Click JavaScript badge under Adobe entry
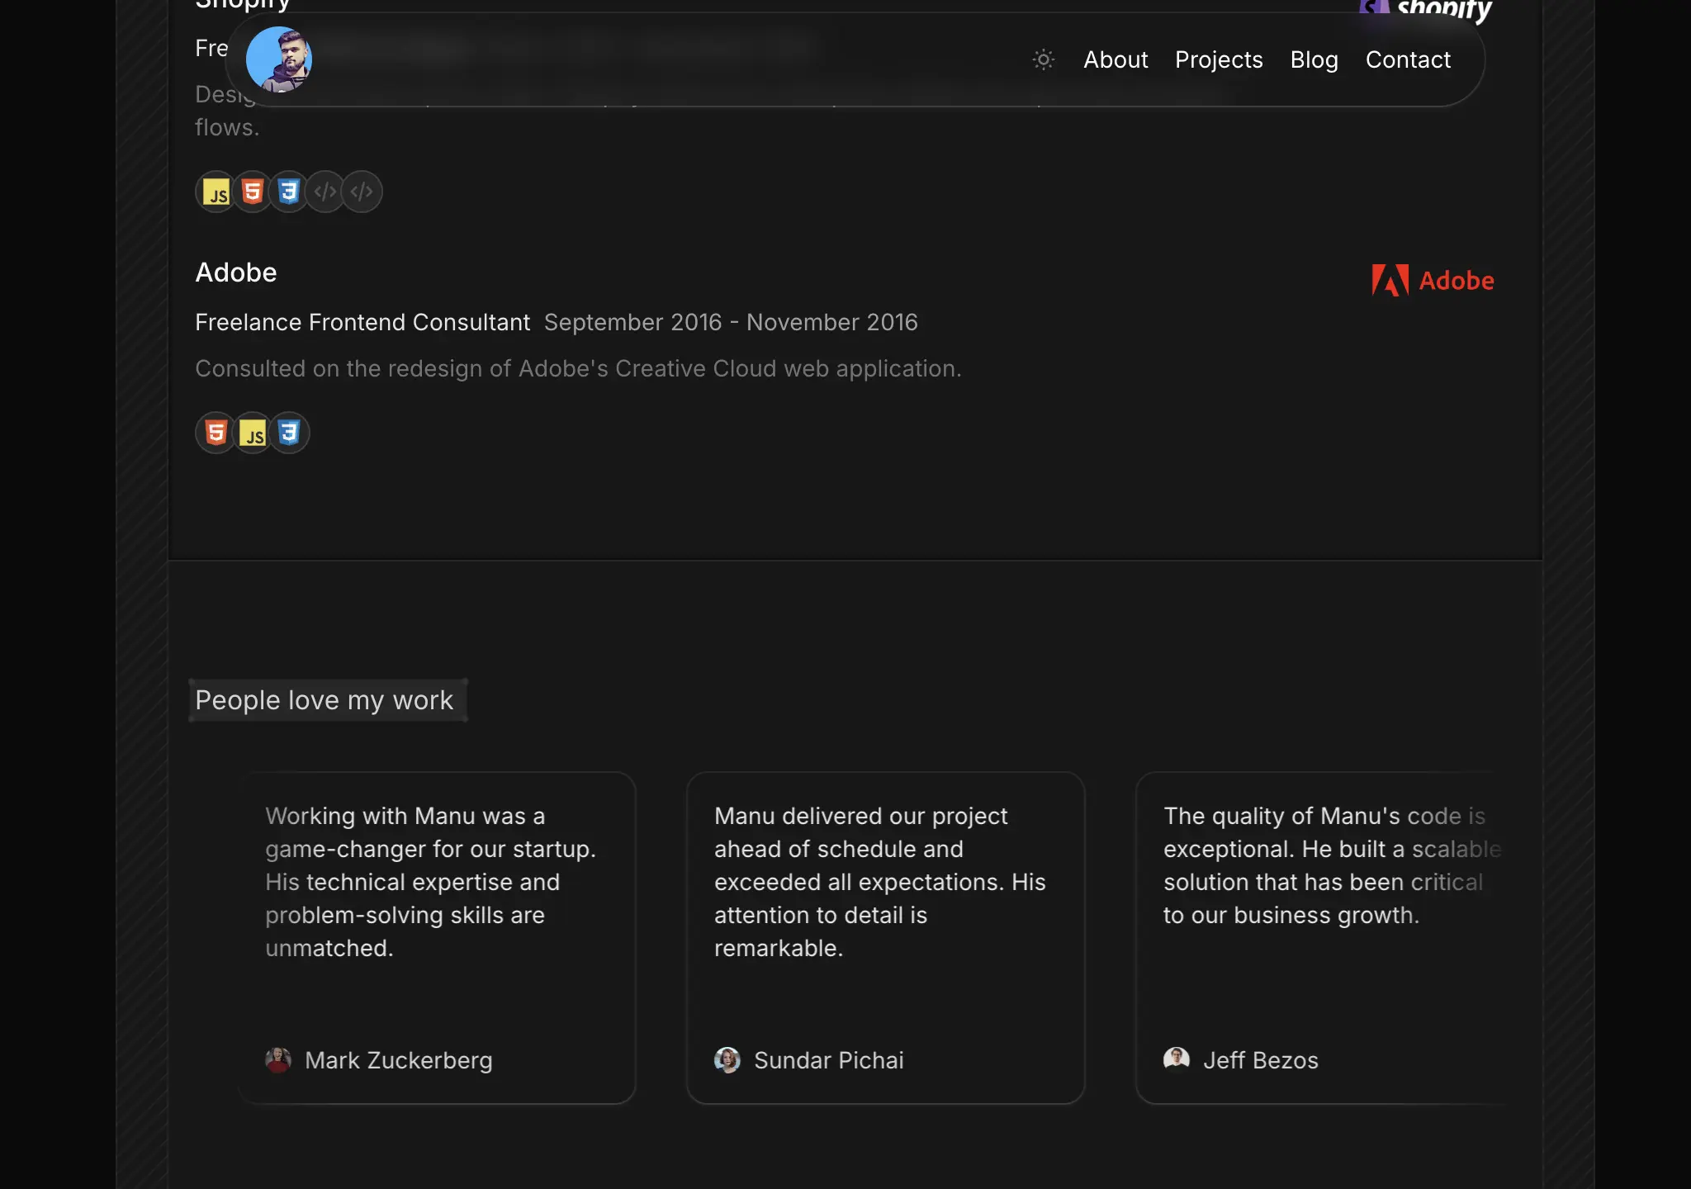Screen dimensions: 1691x1189 253,433
